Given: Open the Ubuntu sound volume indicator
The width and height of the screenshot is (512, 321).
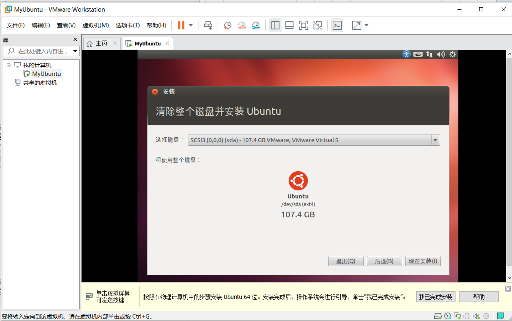Looking at the screenshot, I should pyautogui.click(x=441, y=54).
